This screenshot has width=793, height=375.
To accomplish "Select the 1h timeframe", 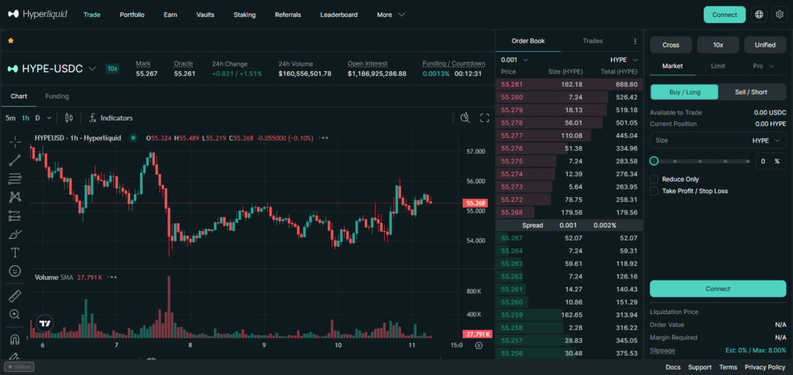I will (26, 118).
